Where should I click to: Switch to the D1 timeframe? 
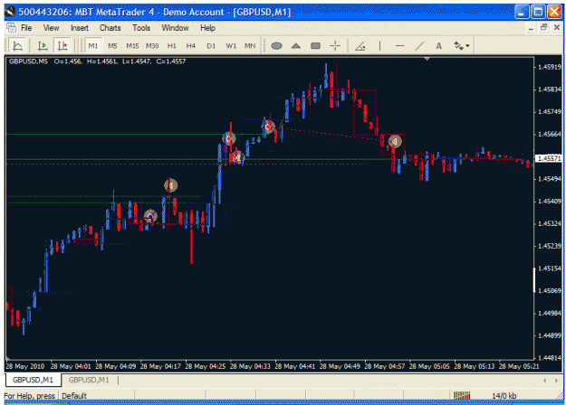point(211,46)
